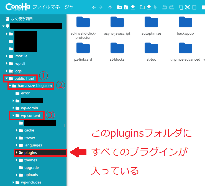This screenshot has height=186, width=205.
Task: Select the uploads folder in tree
Action: coord(28,175)
